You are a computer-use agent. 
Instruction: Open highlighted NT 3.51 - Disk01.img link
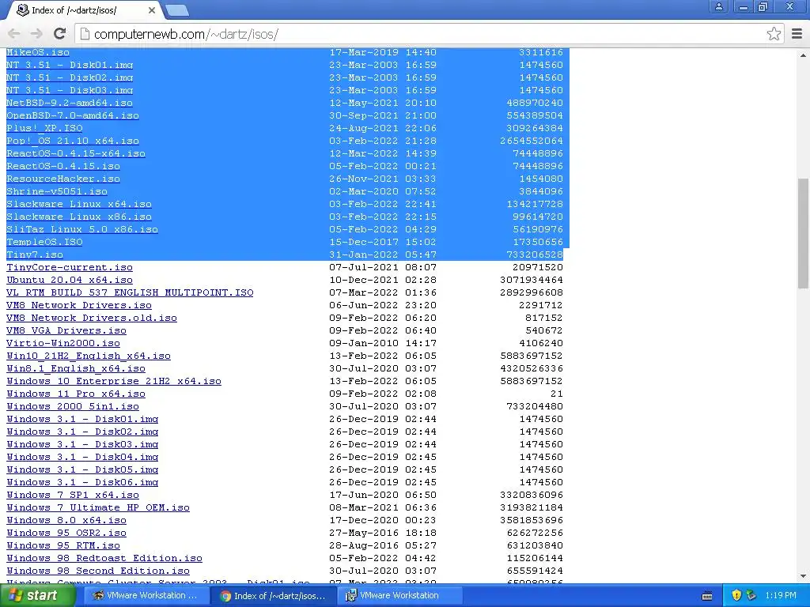(70, 65)
